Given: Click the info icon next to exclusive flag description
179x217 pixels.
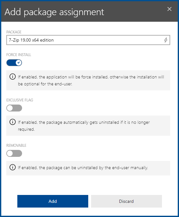Looking at the screenshot, I should click(x=13, y=122).
